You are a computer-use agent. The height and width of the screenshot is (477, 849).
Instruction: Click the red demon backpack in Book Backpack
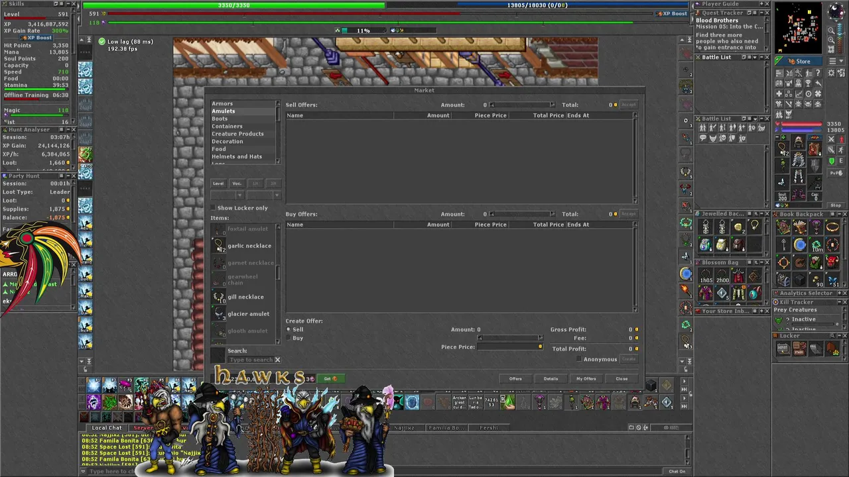click(x=832, y=262)
